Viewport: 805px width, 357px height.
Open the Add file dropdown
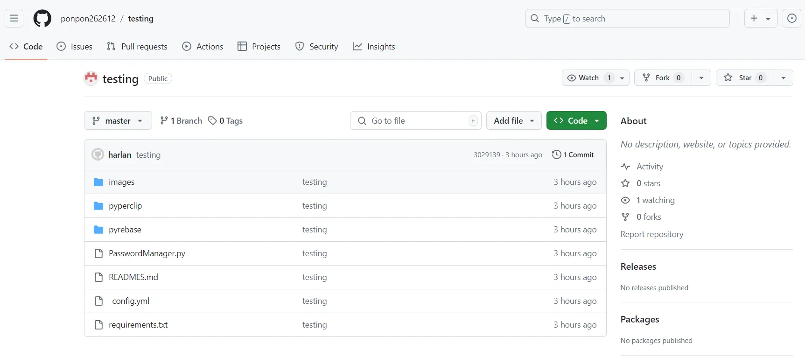click(x=514, y=121)
